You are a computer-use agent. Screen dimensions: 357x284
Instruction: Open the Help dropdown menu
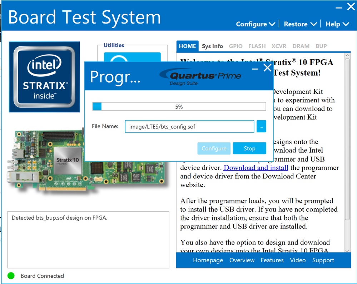click(337, 24)
